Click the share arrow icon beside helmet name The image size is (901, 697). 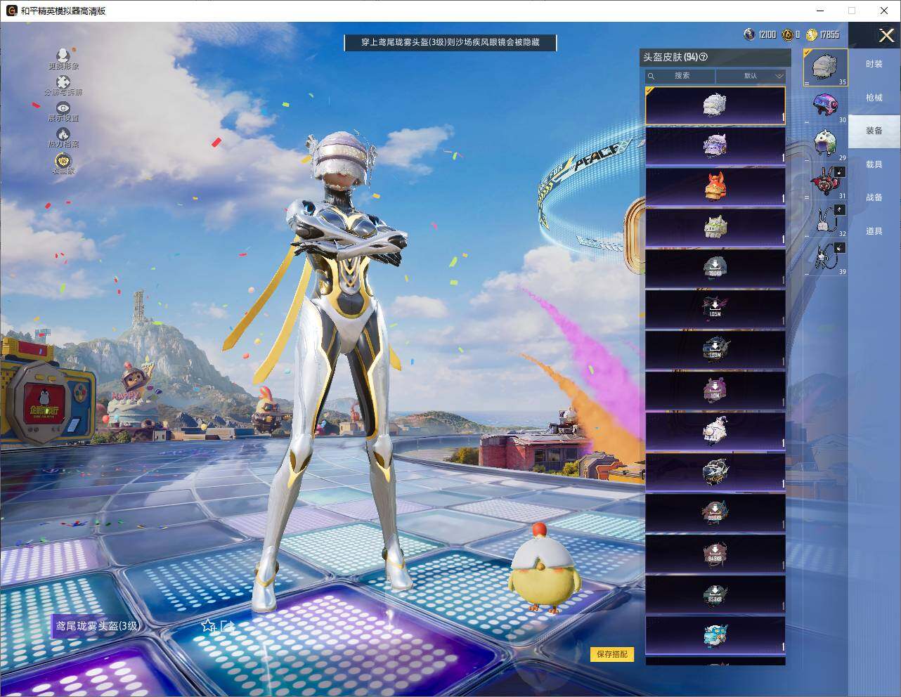click(228, 625)
